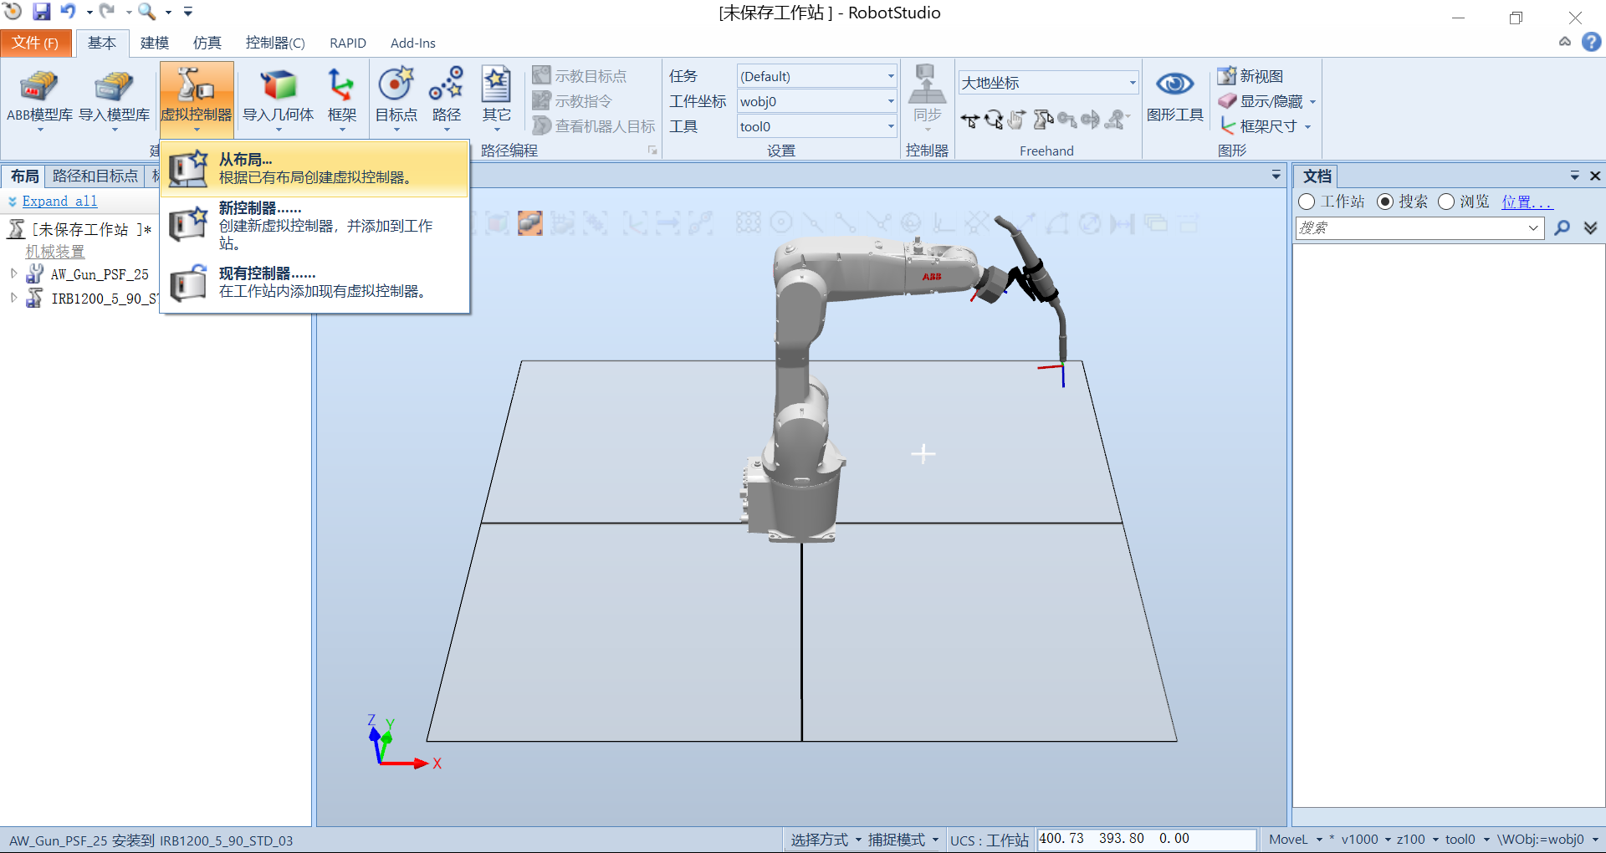Switch to the RAPID ribbon tab

coord(348,43)
